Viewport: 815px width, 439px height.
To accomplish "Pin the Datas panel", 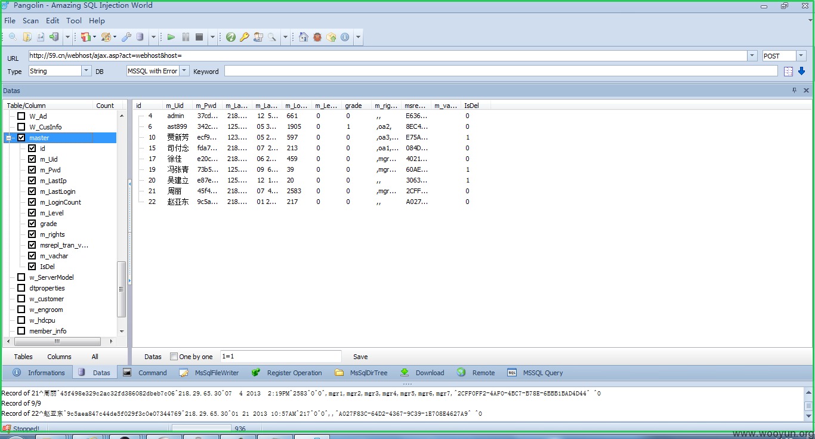I will (x=794, y=91).
